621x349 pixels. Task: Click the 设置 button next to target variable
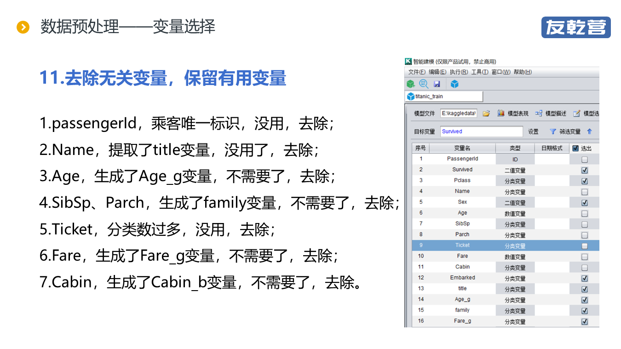point(533,132)
